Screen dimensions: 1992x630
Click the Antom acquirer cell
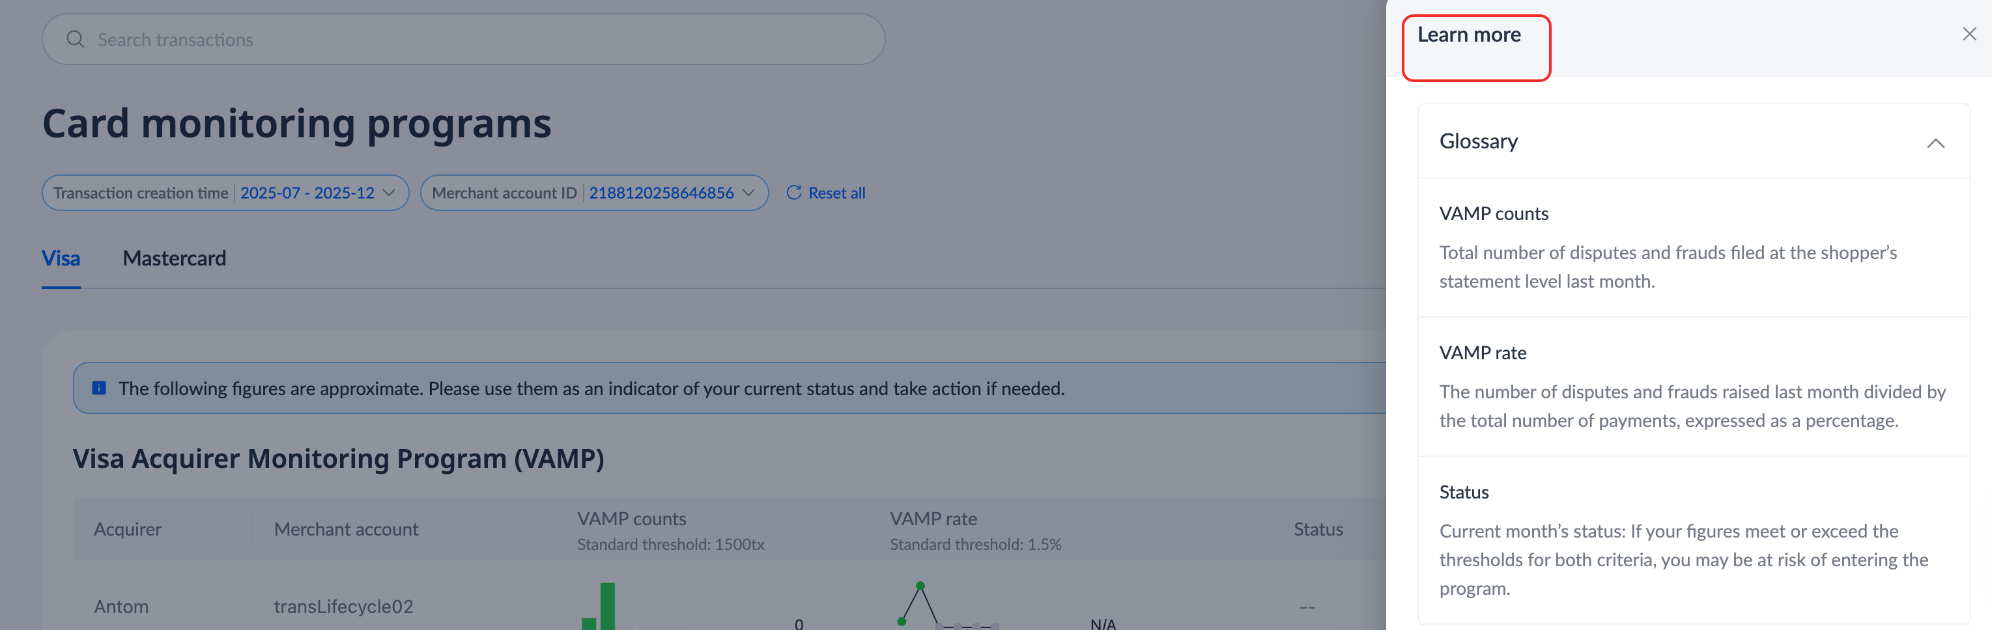point(121,607)
